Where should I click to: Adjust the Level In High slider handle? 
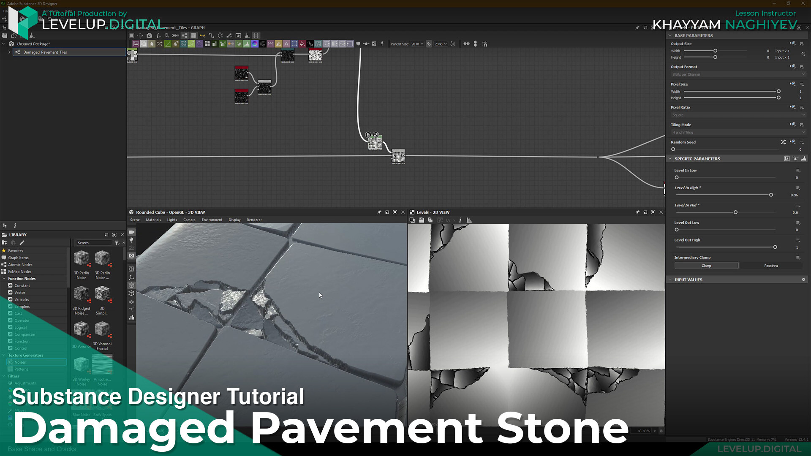point(771,195)
